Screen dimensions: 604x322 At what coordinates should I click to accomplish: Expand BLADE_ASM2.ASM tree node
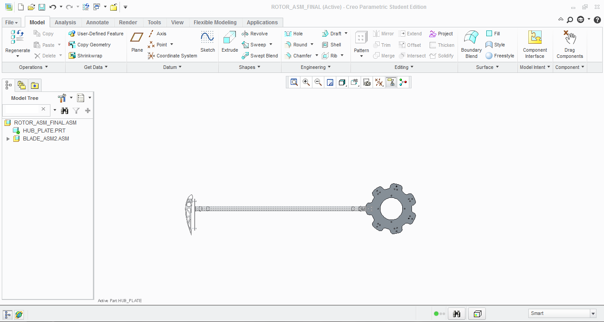tap(8, 139)
